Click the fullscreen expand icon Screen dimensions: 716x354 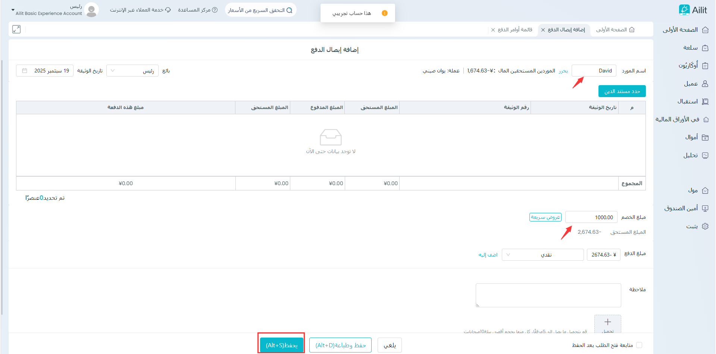(x=16, y=29)
